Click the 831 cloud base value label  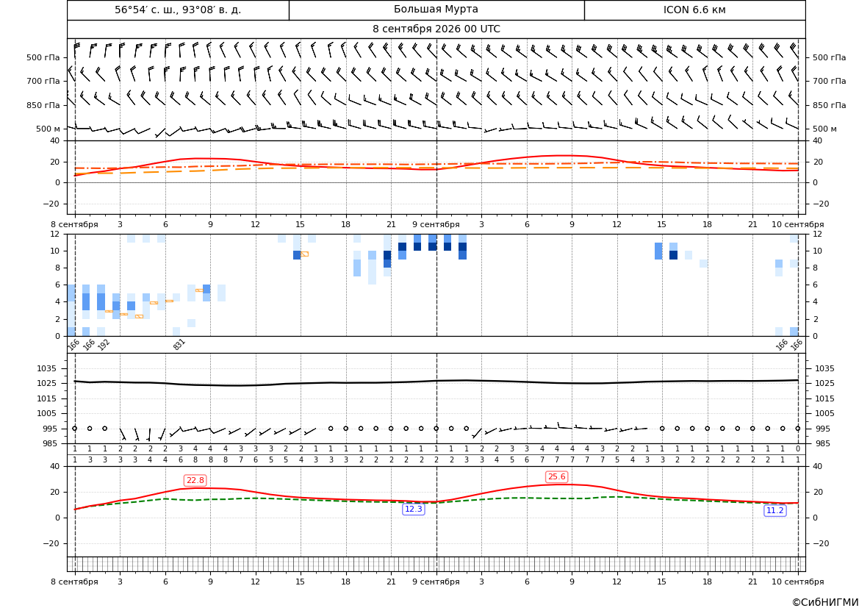(x=179, y=344)
